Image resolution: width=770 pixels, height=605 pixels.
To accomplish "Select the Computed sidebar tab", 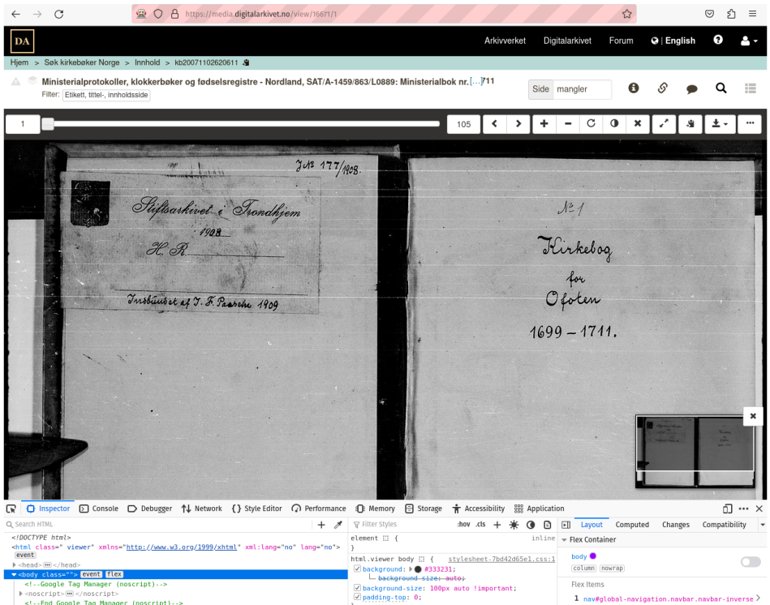I will pos(632,525).
